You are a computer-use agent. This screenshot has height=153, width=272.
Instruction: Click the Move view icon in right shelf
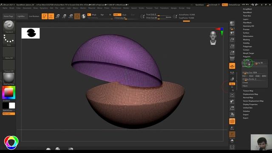click(x=232, y=102)
